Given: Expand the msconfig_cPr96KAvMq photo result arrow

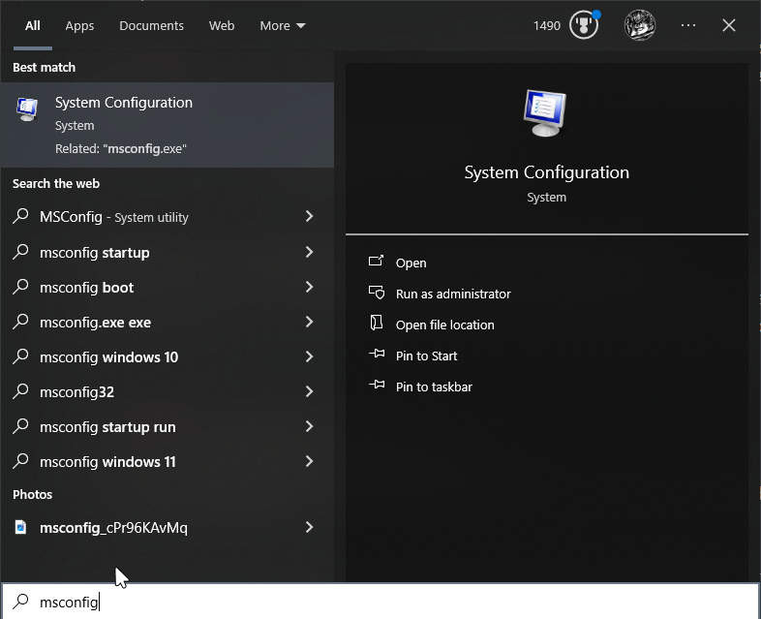Looking at the screenshot, I should click(309, 527).
